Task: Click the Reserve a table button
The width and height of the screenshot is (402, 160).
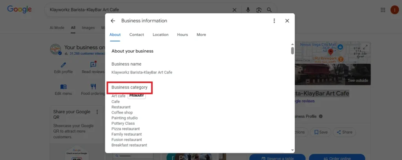Action: coord(278,157)
